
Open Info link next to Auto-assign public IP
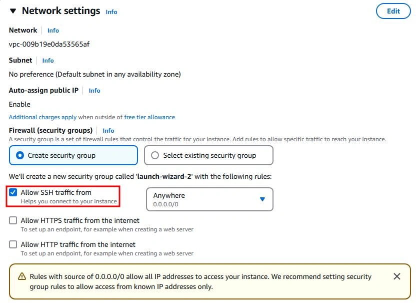[x=94, y=91]
